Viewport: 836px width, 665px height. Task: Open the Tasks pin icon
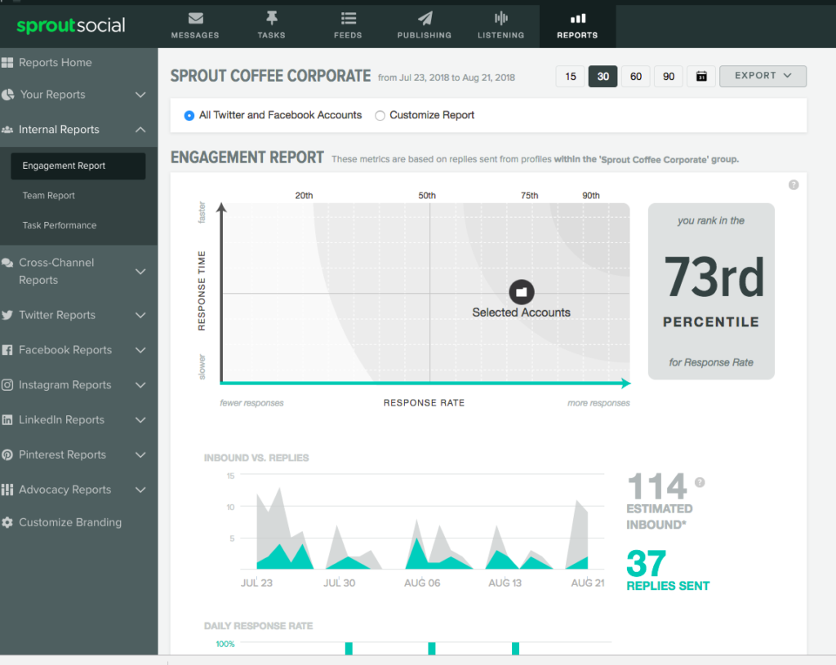271,18
